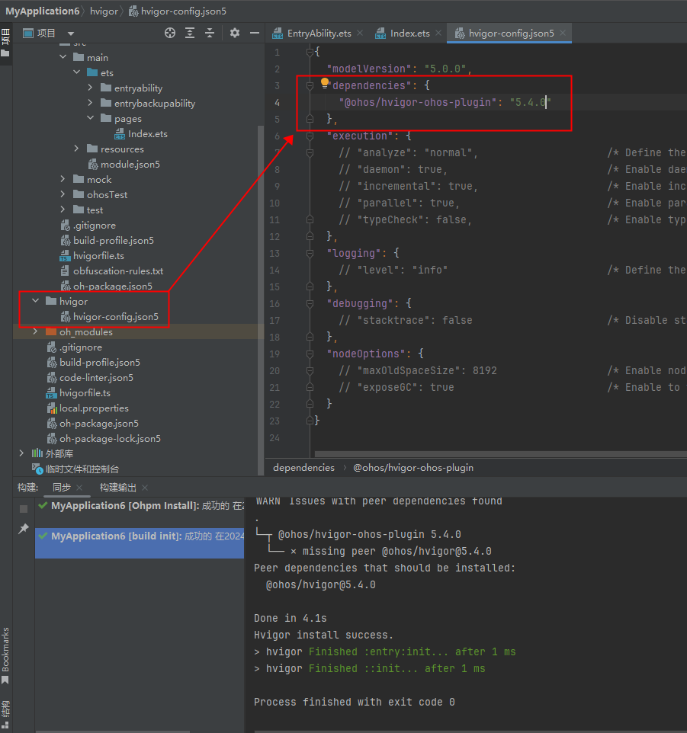Hide the project panel with the minus icon

(255, 33)
